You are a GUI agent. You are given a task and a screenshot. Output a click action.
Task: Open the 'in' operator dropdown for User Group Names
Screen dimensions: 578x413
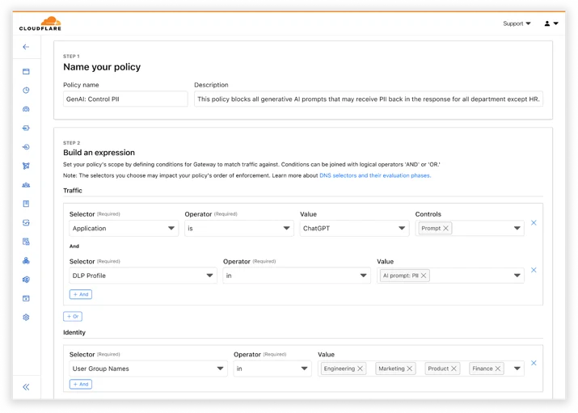(272, 369)
